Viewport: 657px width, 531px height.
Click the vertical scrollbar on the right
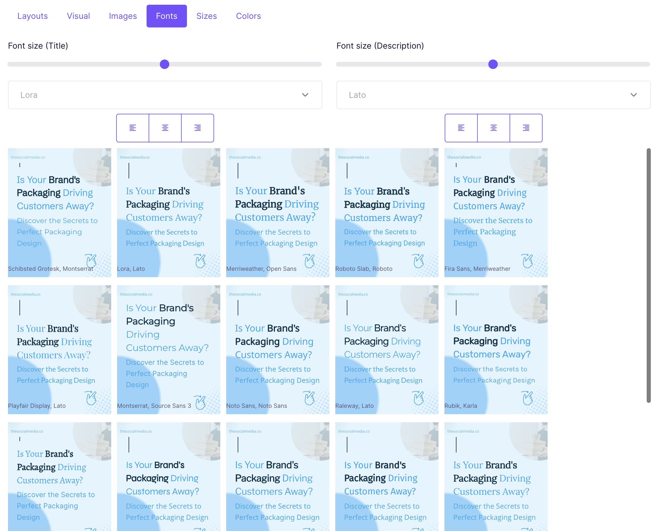(x=649, y=275)
